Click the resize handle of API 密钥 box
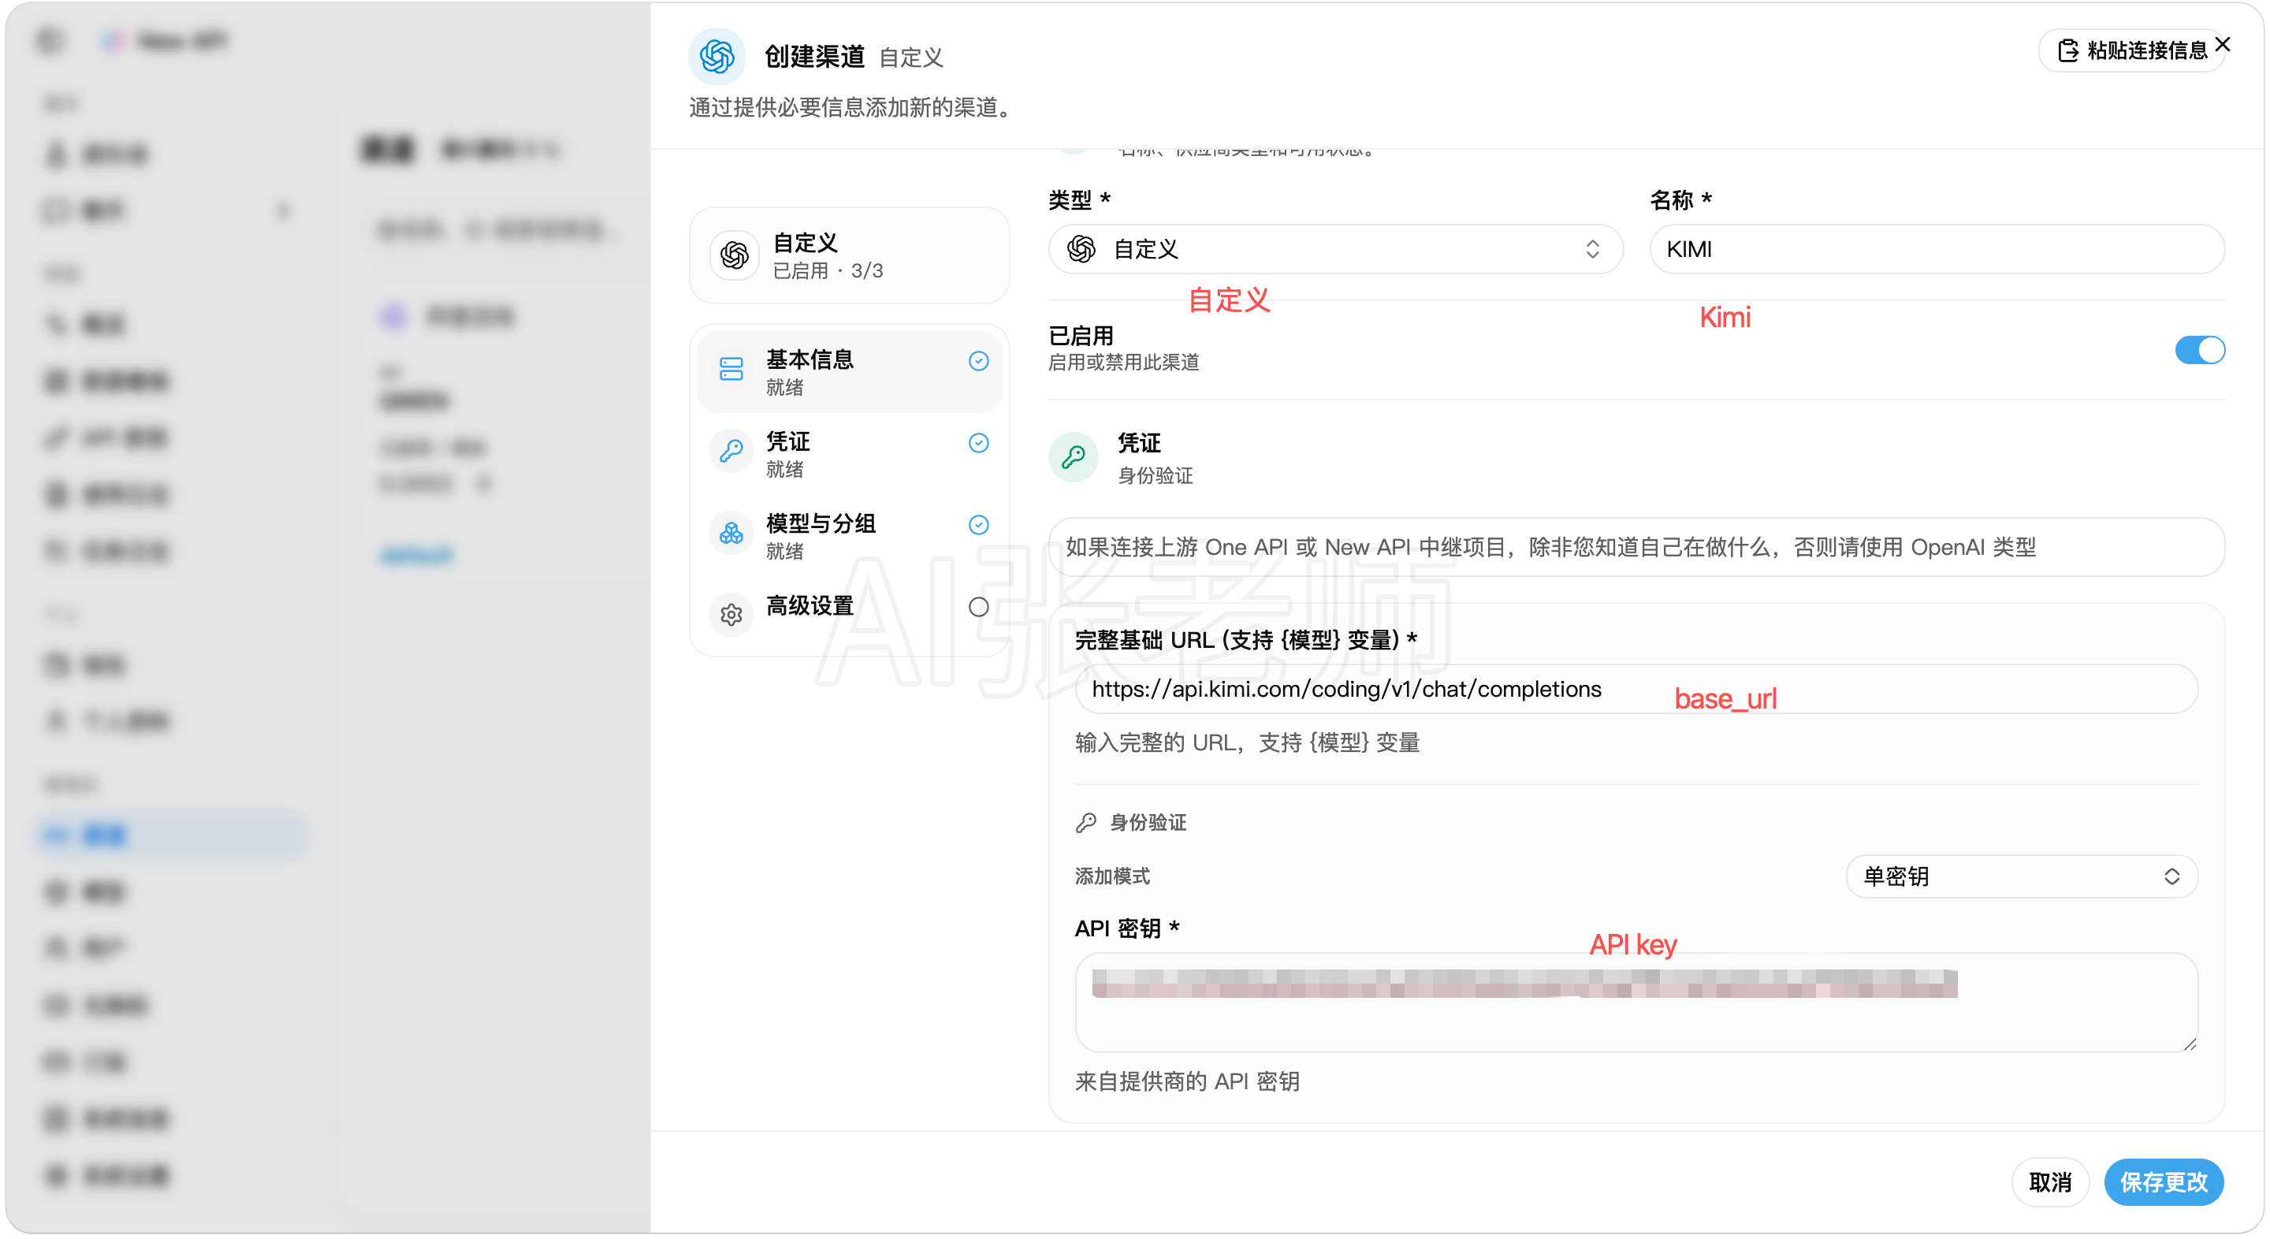 tap(2189, 1044)
